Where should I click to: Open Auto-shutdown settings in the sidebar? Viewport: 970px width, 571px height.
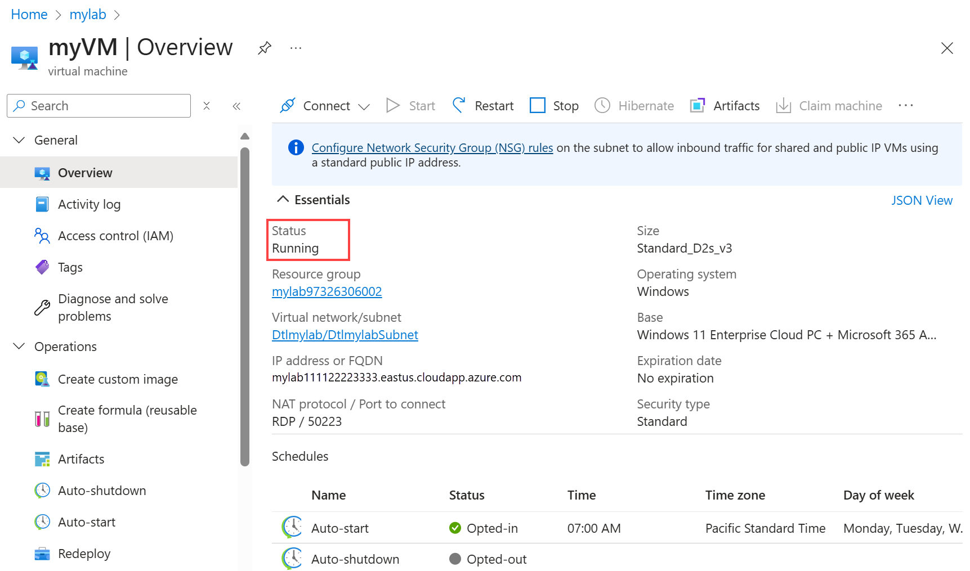point(102,491)
